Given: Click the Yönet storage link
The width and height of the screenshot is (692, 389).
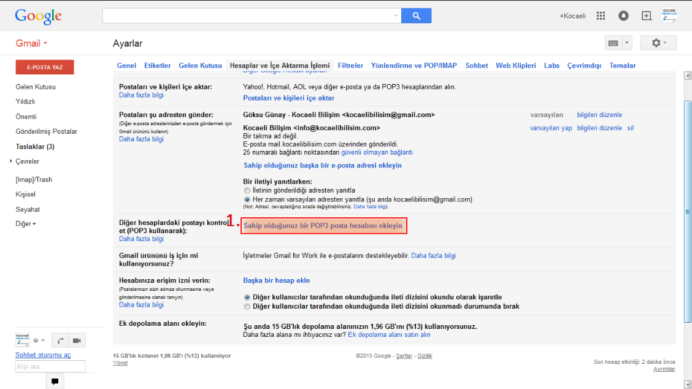Looking at the screenshot, I should pos(120,363).
